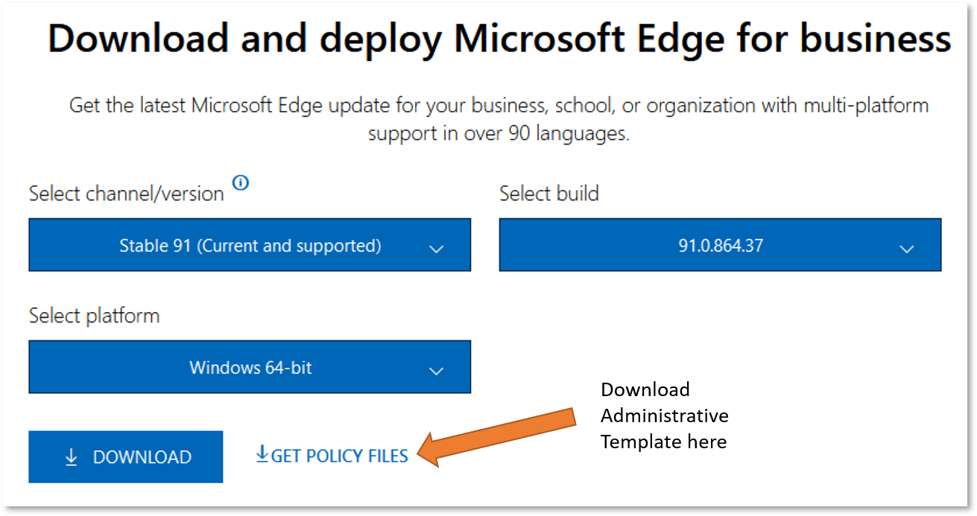The image size is (977, 516).
Task: Click the Select build label text
Action: [548, 193]
